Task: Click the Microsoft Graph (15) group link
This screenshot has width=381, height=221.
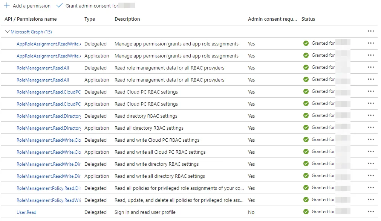Action: tap(31, 32)
